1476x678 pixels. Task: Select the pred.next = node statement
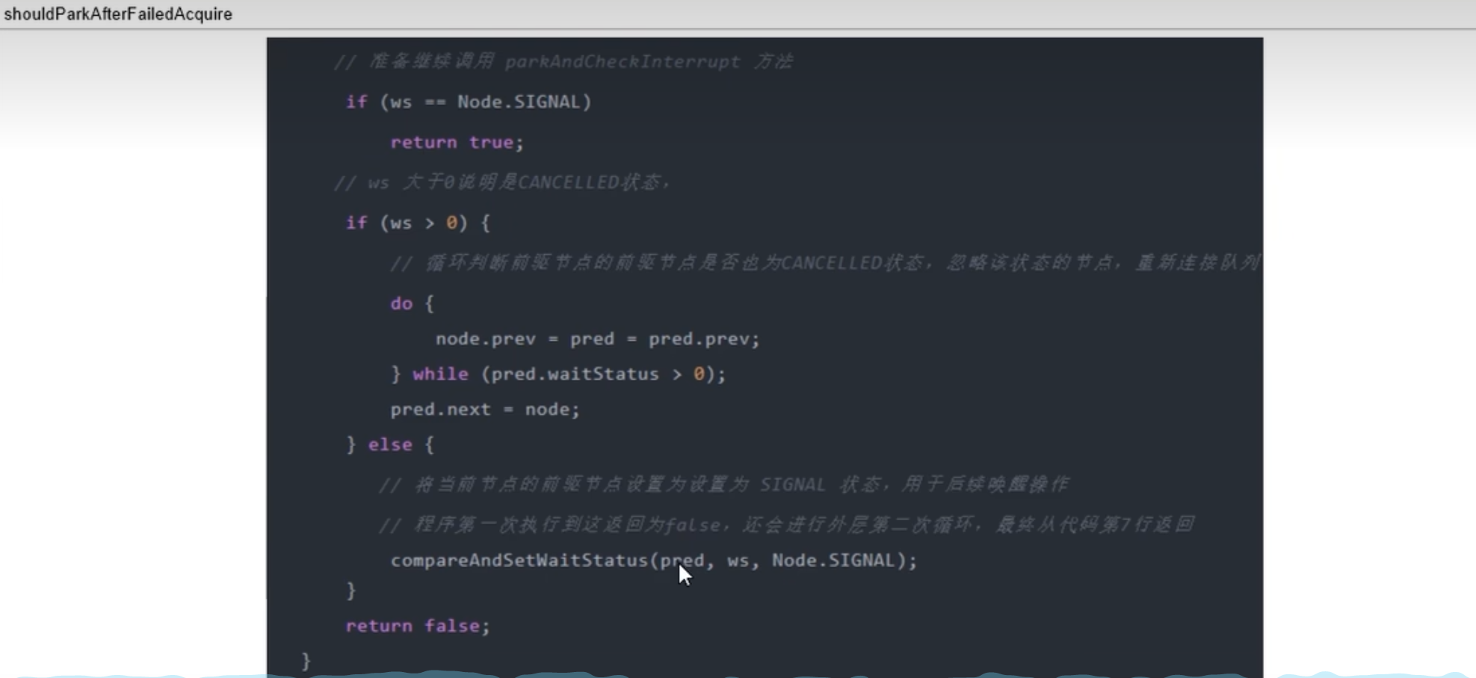click(x=484, y=409)
